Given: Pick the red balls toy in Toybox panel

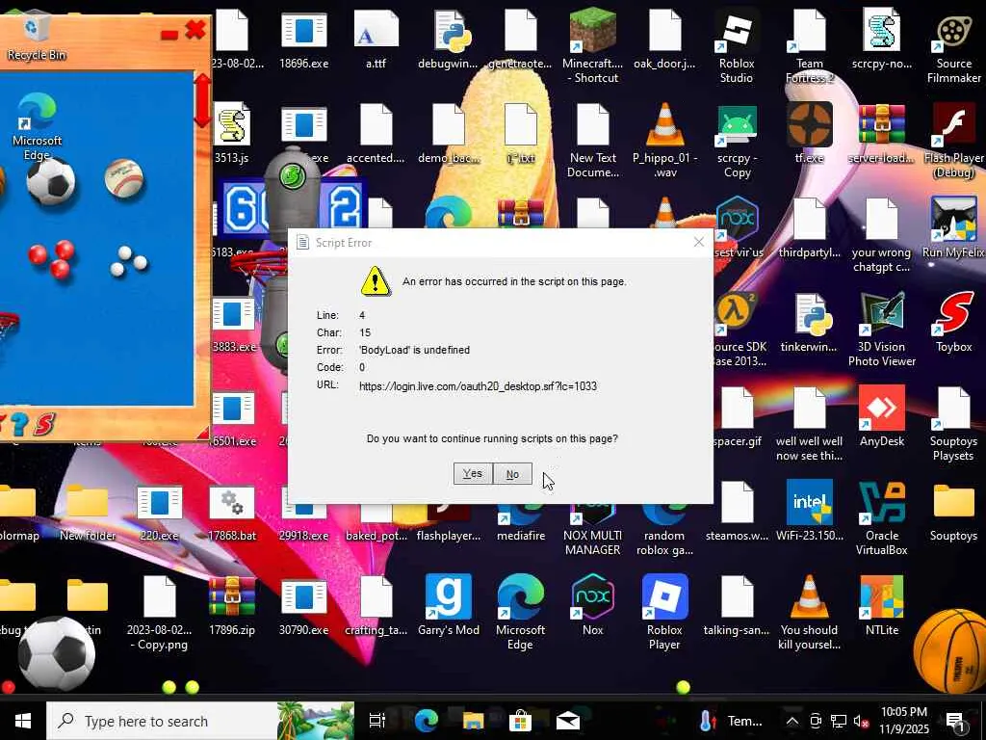Looking at the screenshot, I should (x=52, y=258).
